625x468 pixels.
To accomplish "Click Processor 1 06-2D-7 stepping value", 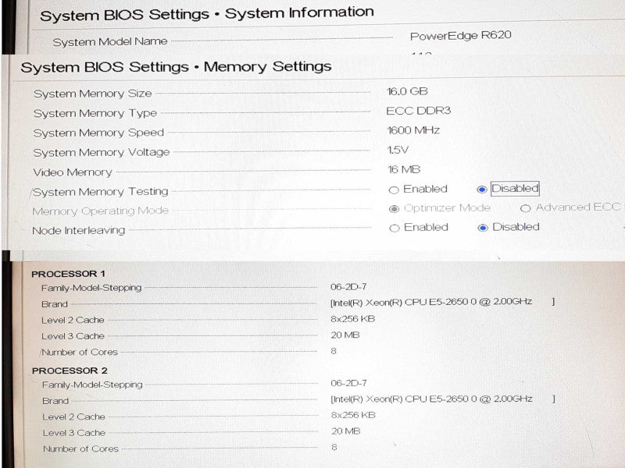I will click(x=348, y=286).
